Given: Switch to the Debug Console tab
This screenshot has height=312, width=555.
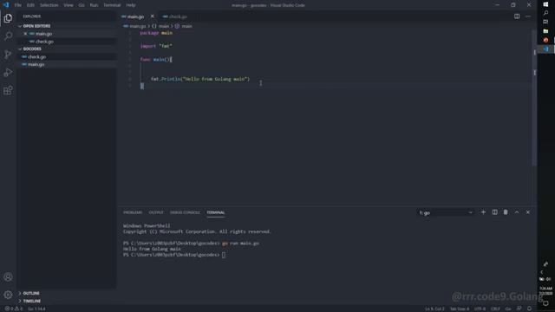Looking at the screenshot, I should pyautogui.click(x=185, y=212).
